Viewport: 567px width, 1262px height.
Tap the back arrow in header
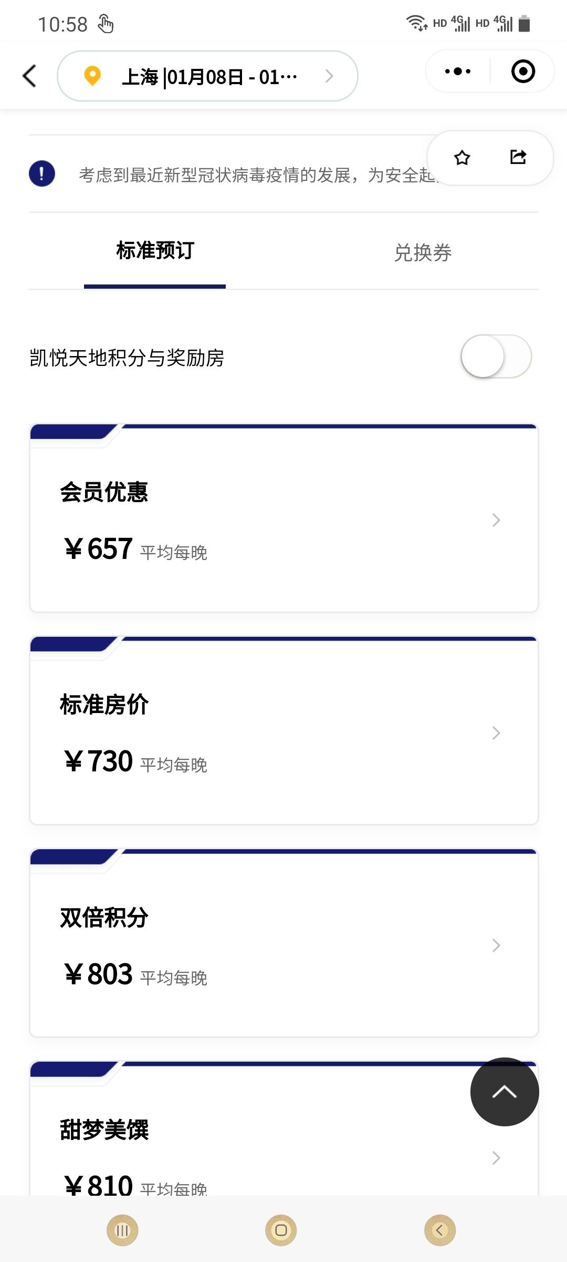click(x=30, y=76)
